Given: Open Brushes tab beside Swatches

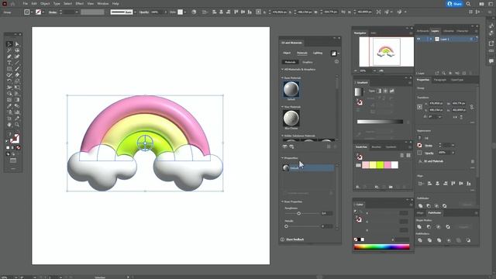Looking at the screenshot, I should click(376, 147).
